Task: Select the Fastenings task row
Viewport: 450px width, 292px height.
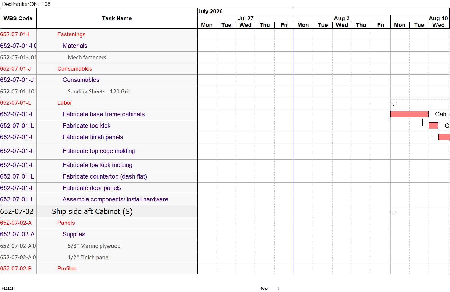Action: pyautogui.click(x=99, y=34)
